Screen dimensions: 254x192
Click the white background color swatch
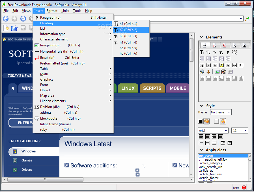(x=217, y=121)
